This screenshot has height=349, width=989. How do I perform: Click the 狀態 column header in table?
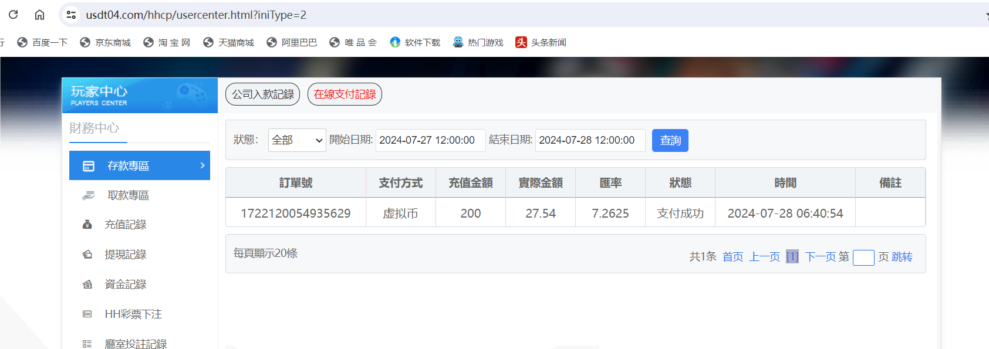[680, 183]
